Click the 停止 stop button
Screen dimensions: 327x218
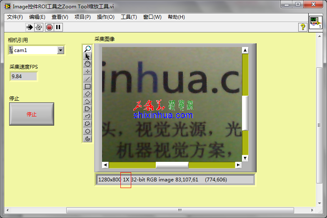tap(32, 114)
